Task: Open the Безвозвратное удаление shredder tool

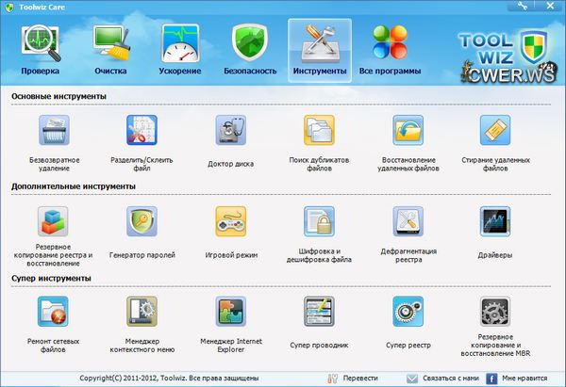Action: (x=55, y=132)
